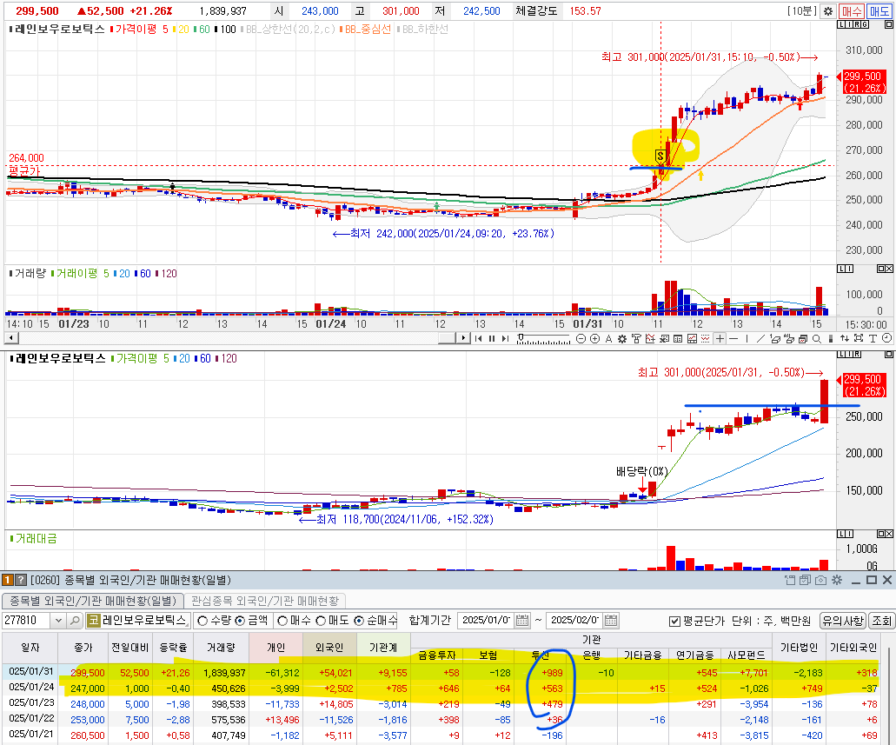896x745 pixels.
Task: Open end date calendar picker
Action: coord(611,621)
